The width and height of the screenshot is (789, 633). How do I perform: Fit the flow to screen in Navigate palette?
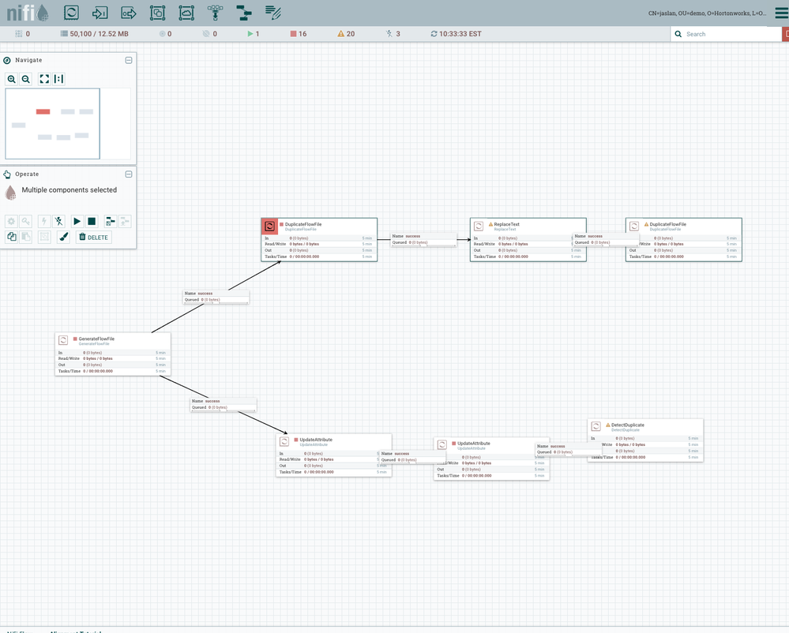coord(44,79)
